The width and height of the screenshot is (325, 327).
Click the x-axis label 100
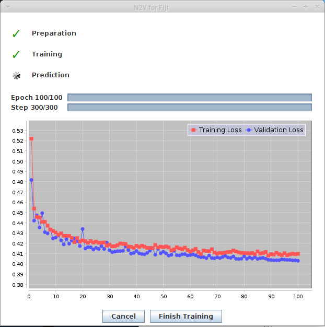(x=298, y=296)
